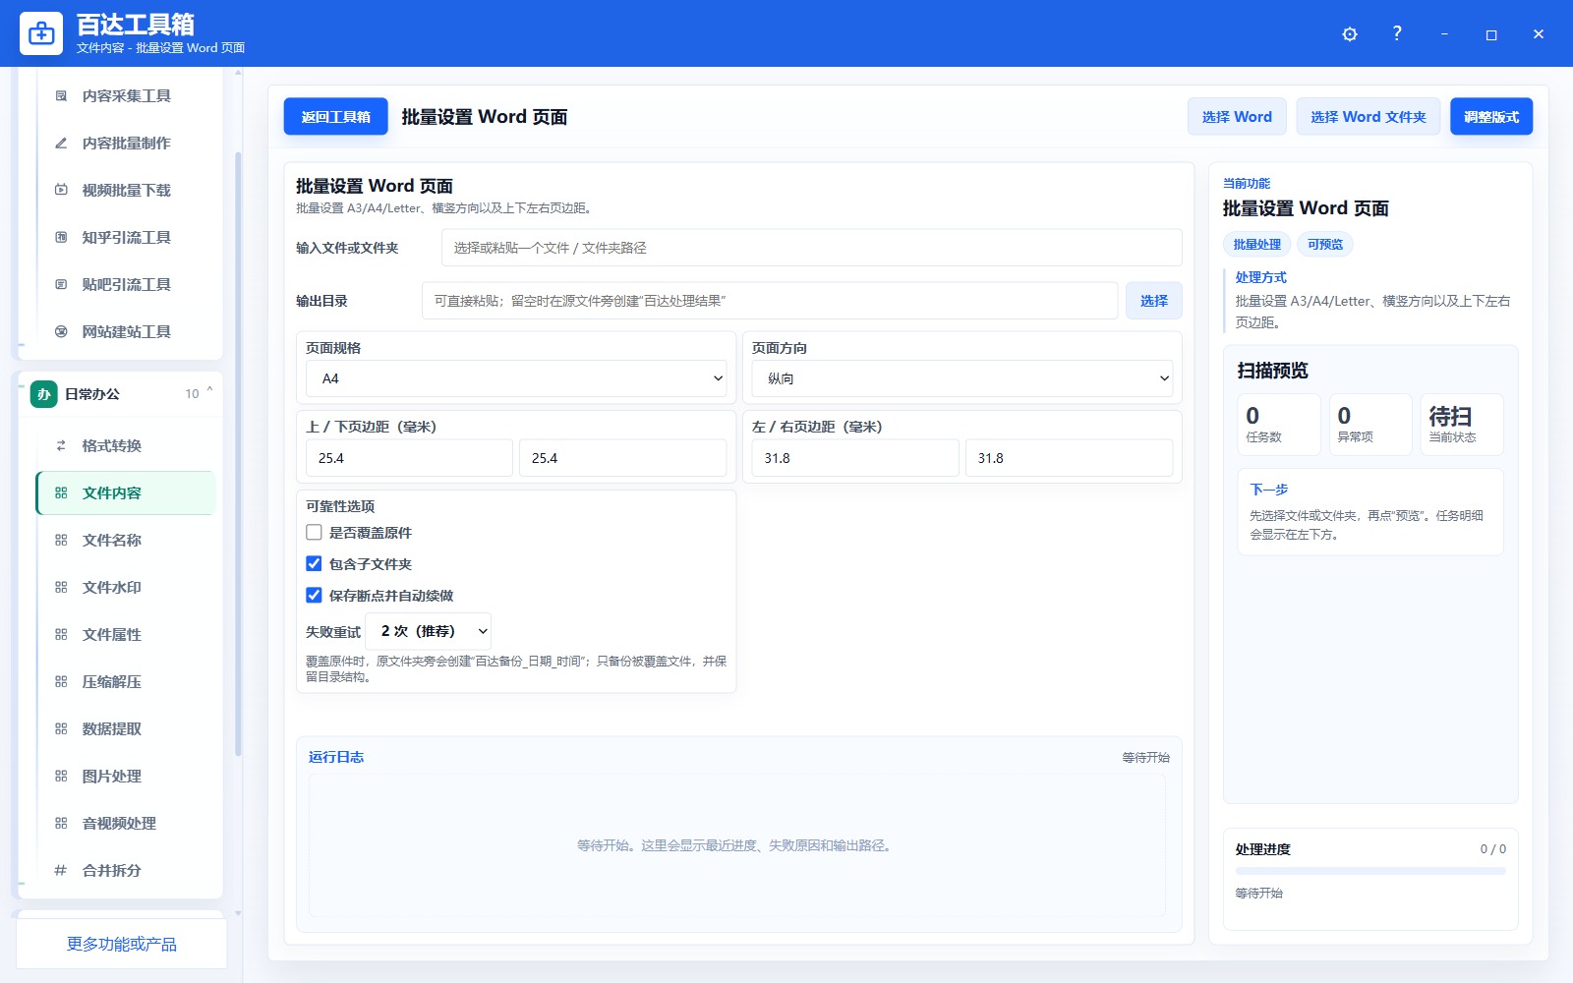Click the hash icon beside 合并拆分

click(x=61, y=871)
